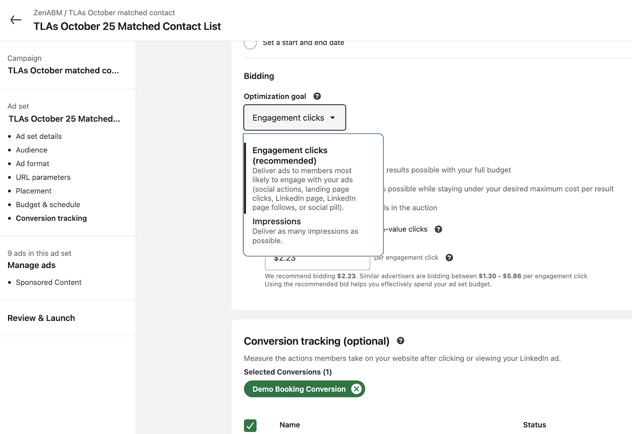Click the Manage ads heading
The width and height of the screenshot is (632, 434).
pyautogui.click(x=31, y=265)
